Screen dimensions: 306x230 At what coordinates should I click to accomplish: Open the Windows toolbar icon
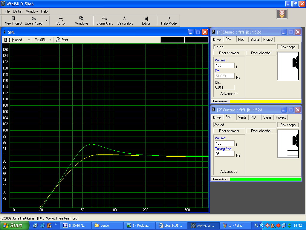pos(81,19)
